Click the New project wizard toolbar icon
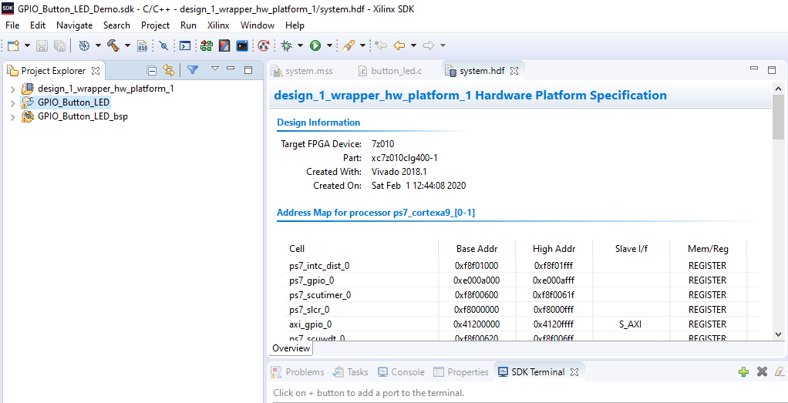 coord(13,45)
